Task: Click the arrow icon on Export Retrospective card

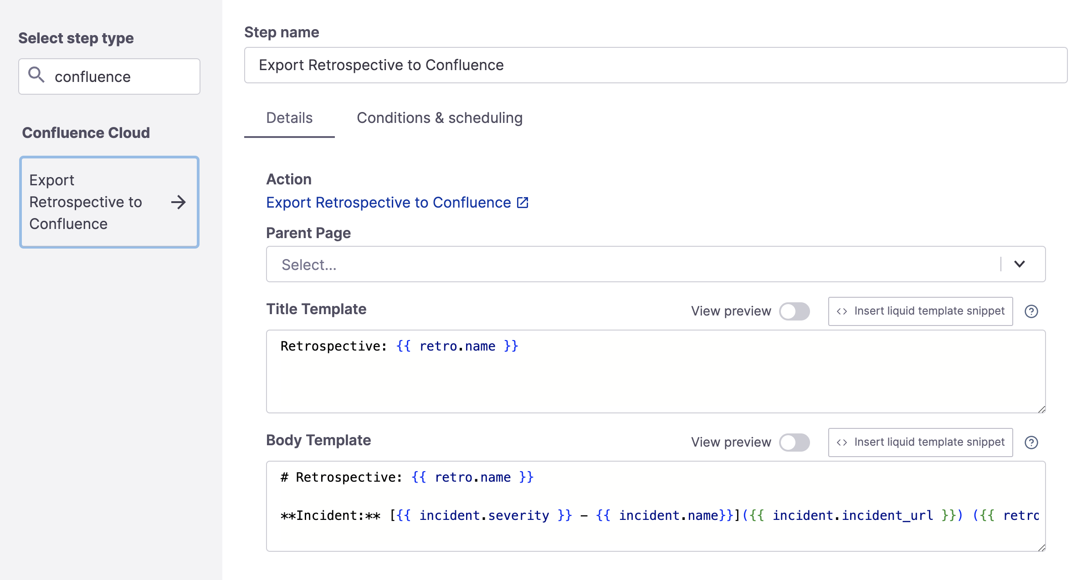Action: coord(178,202)
